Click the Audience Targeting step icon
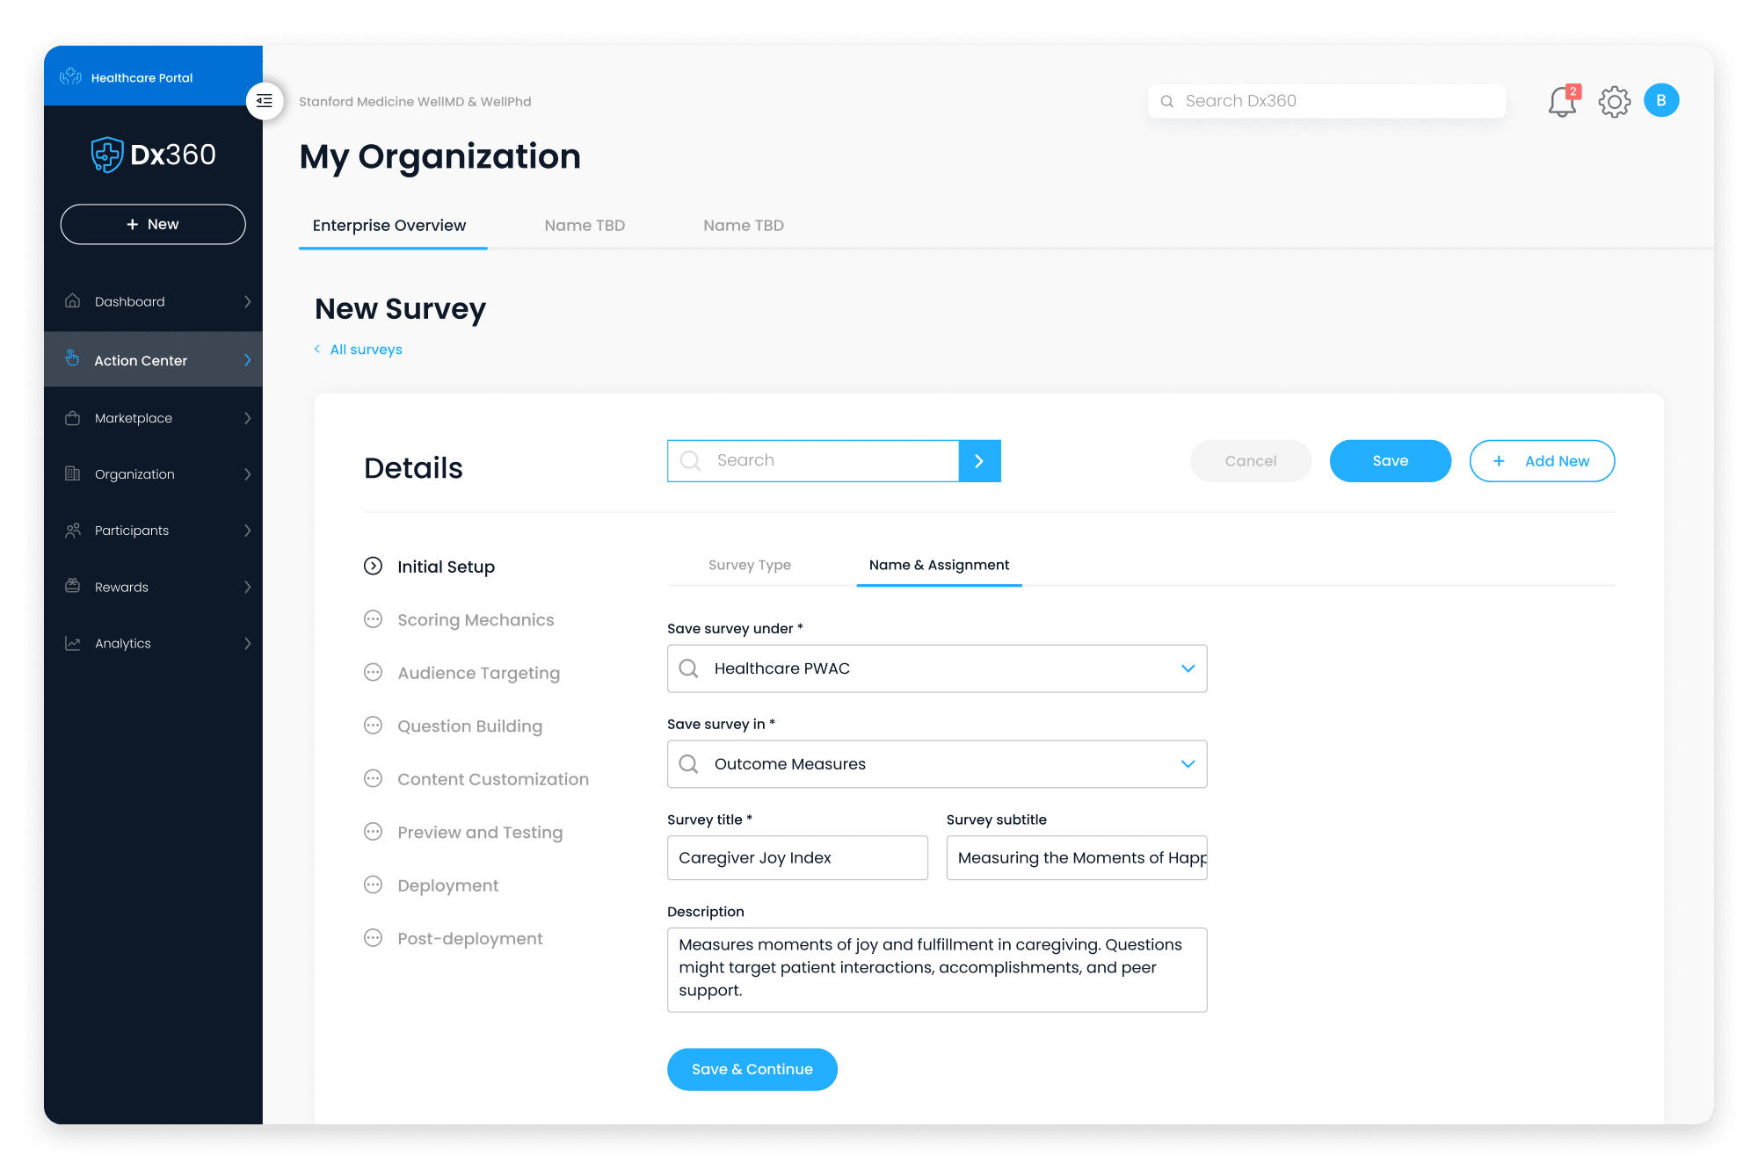Viewport: 1758px width, 1170px height. point(373,672)
